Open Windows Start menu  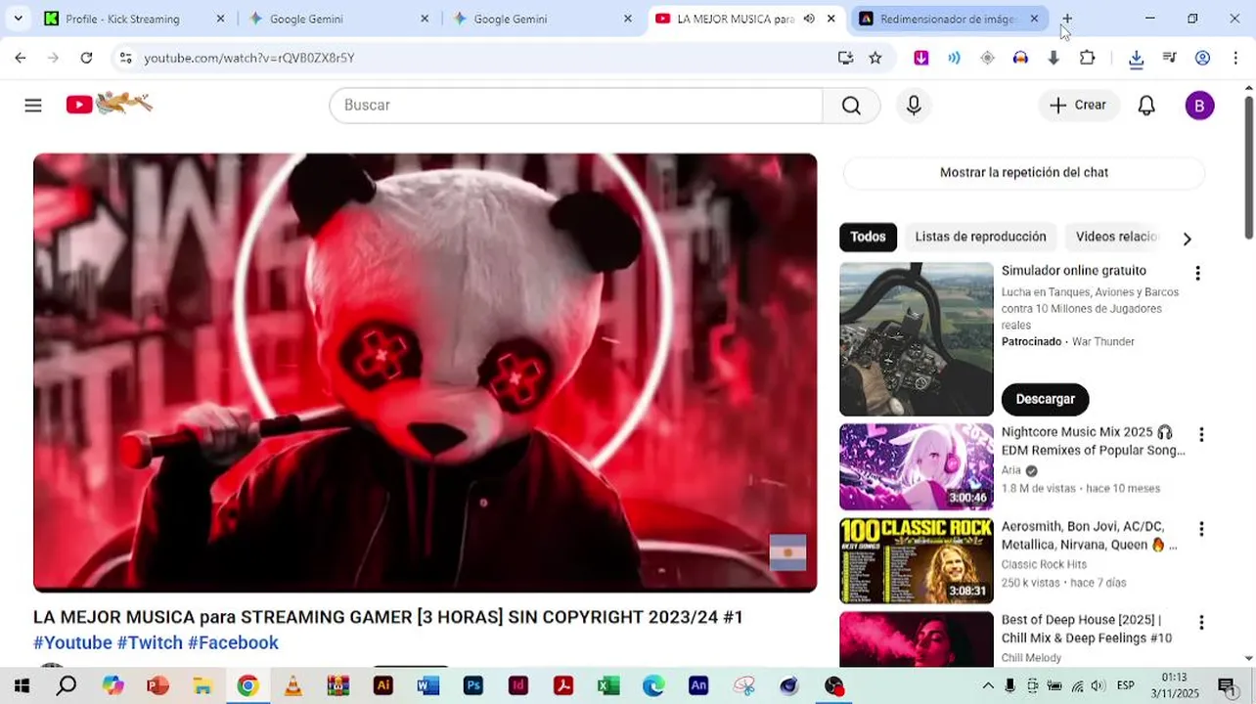(22, 685)
